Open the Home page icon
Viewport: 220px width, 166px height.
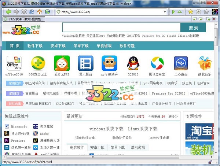(40, 12)
